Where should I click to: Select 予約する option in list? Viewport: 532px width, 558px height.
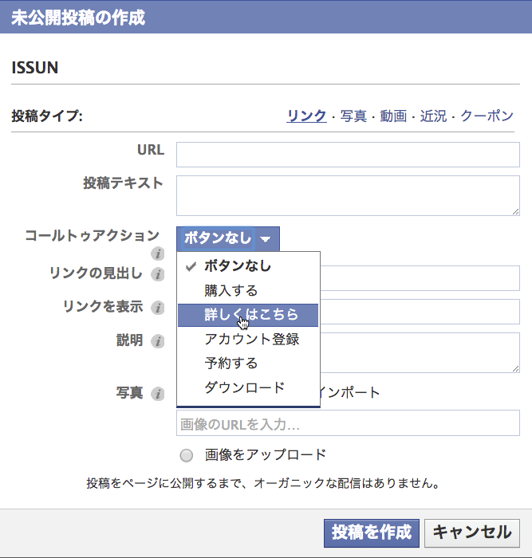click(x=248, y=363)
